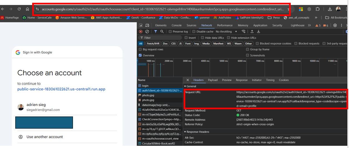
Task: Filter requests by WS type
Action: pos(229,43)
